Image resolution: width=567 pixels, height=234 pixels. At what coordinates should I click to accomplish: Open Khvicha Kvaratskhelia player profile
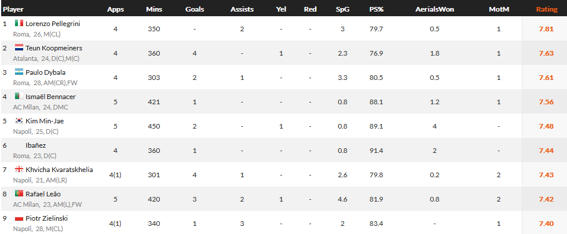[x=59, y=170]
